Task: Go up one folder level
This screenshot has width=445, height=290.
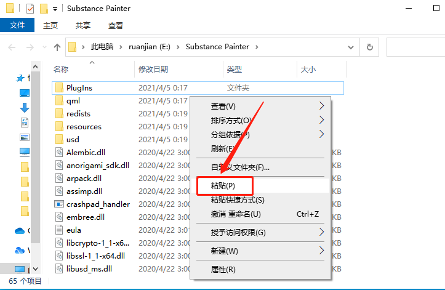Action: (57, 47)
